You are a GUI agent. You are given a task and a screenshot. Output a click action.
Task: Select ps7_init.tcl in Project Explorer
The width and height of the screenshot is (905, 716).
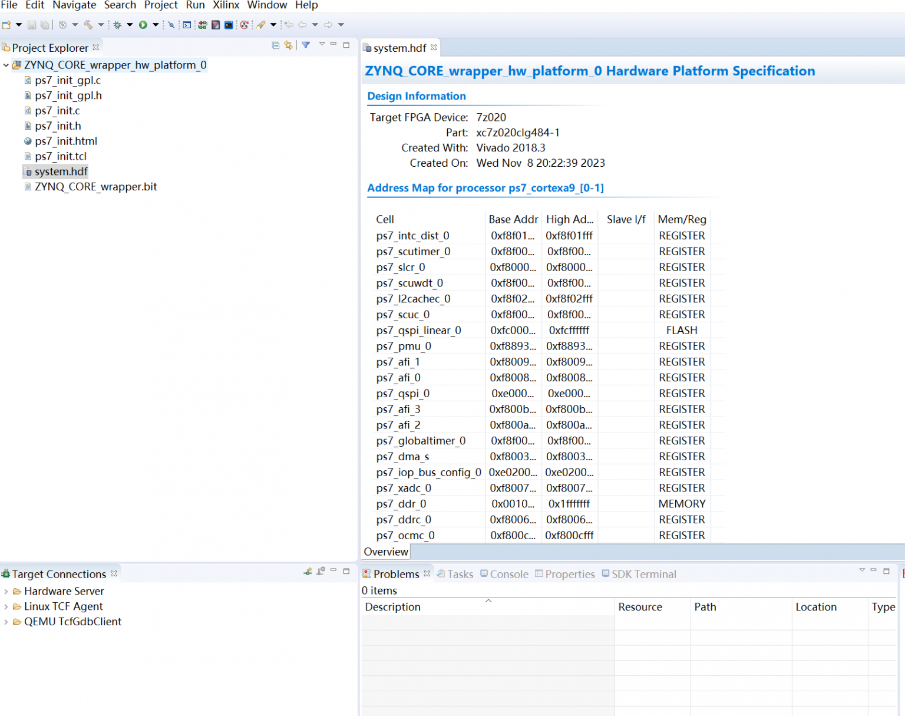click(x=60, y=156)
